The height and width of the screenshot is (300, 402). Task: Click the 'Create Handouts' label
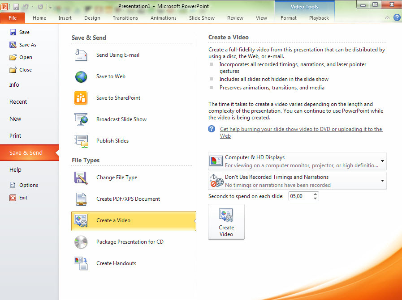pyautogui.click(x=117, y=263)
